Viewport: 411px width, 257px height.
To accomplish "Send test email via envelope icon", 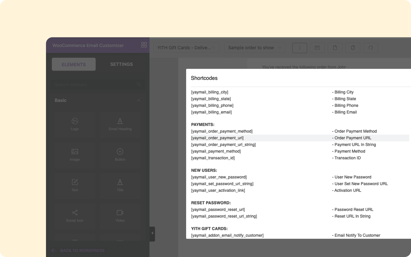I will point(317,48).
